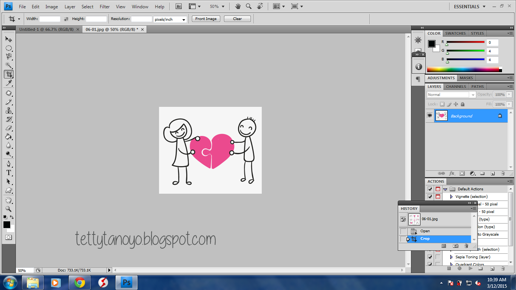Select the Eyedropper tool
The width and height of the screenshot is (516, 290).
[x=8, y=83]
